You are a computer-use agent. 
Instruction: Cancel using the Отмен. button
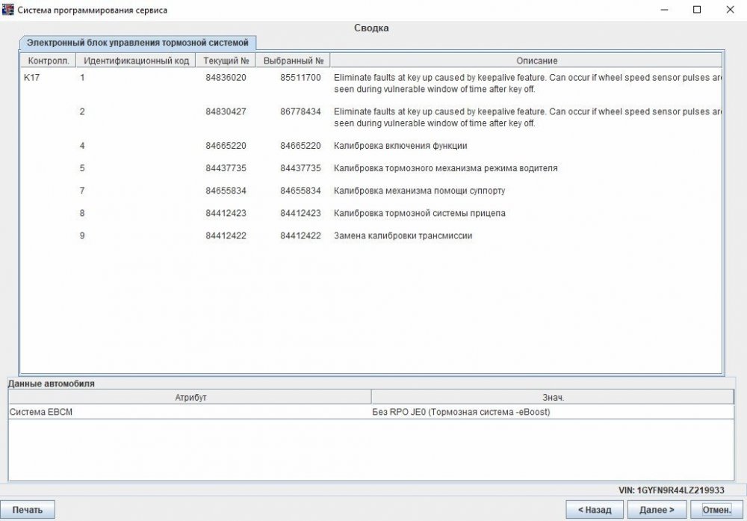click(716, 510)
